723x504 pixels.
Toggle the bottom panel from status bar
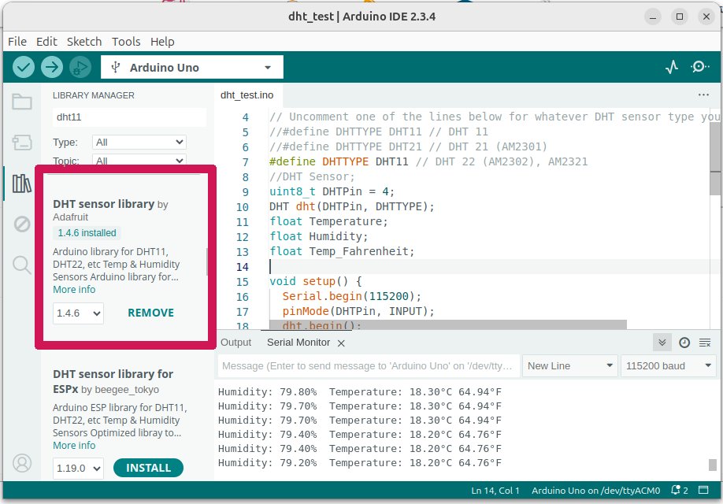click(x=703, y=490)
